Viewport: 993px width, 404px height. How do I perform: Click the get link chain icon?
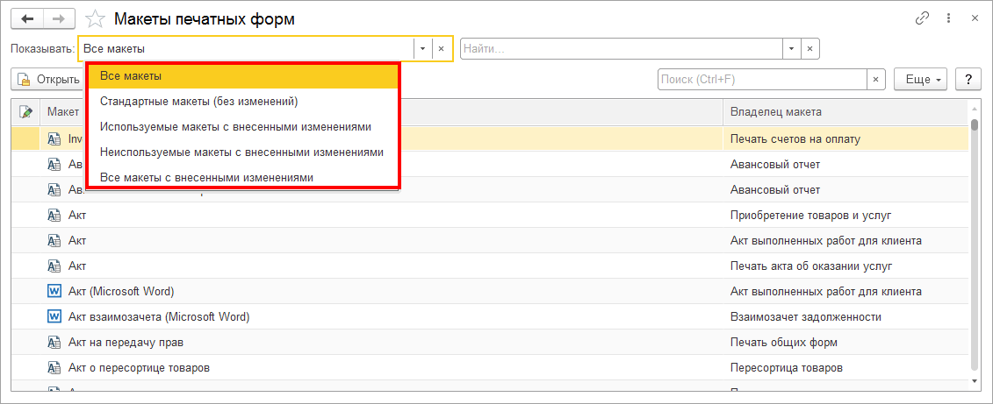tap(922, 18)
